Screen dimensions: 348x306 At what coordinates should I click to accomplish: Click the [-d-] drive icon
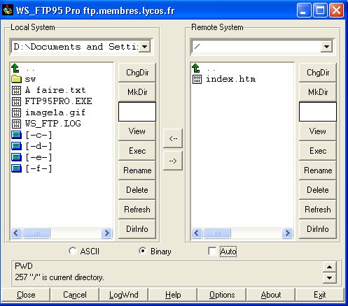[x=16, y=146]
